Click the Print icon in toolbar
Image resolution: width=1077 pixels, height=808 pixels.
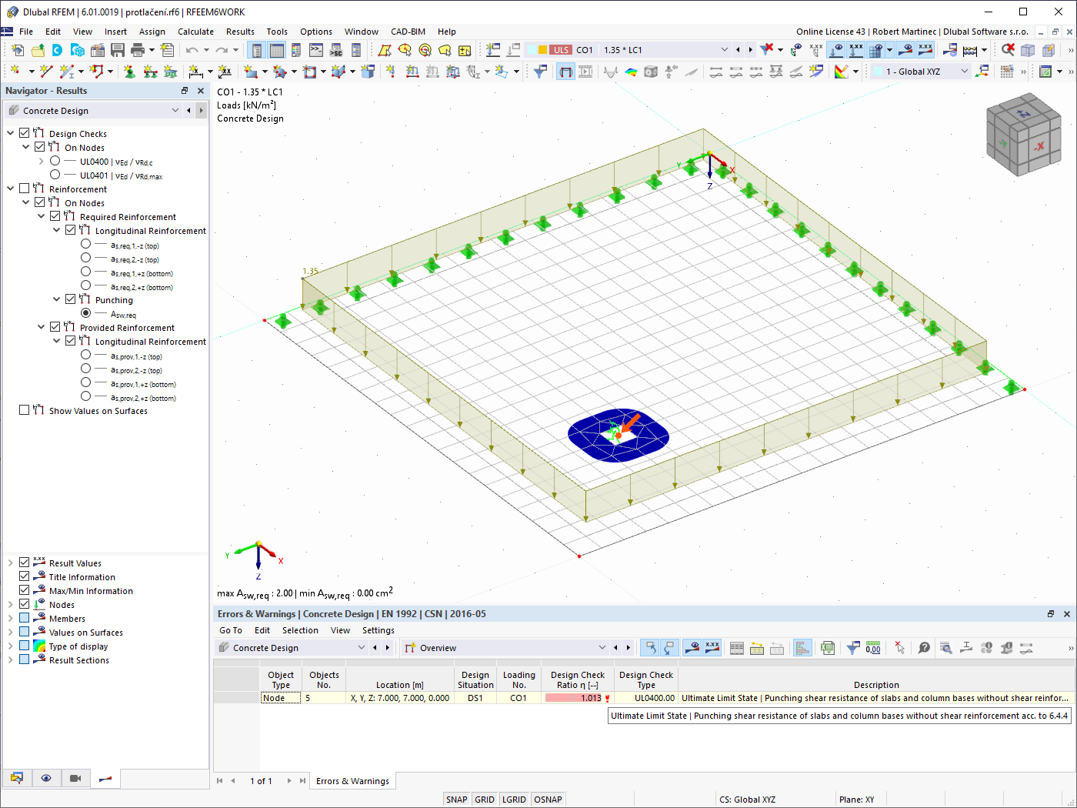138,50
